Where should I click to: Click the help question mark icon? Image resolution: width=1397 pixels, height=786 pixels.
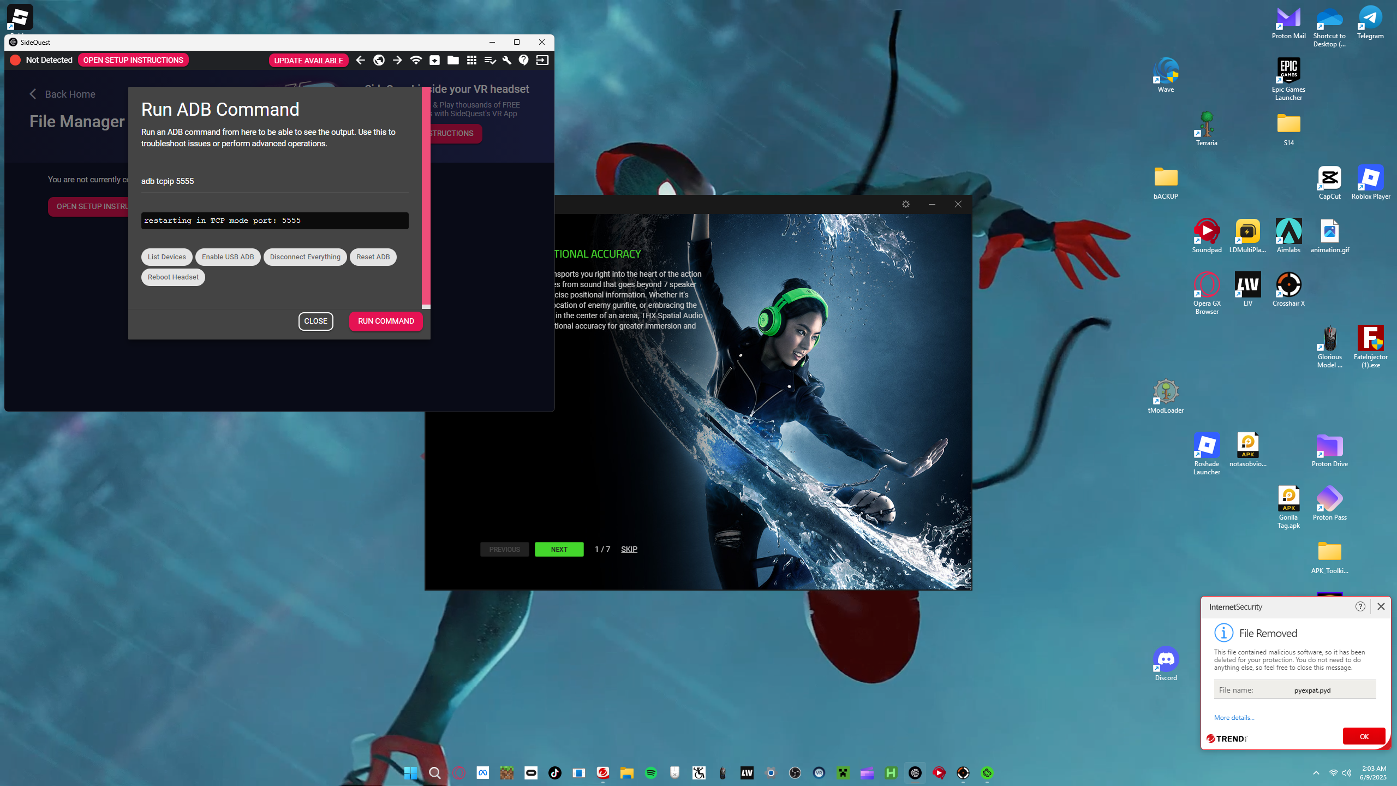tap(524, 60)
